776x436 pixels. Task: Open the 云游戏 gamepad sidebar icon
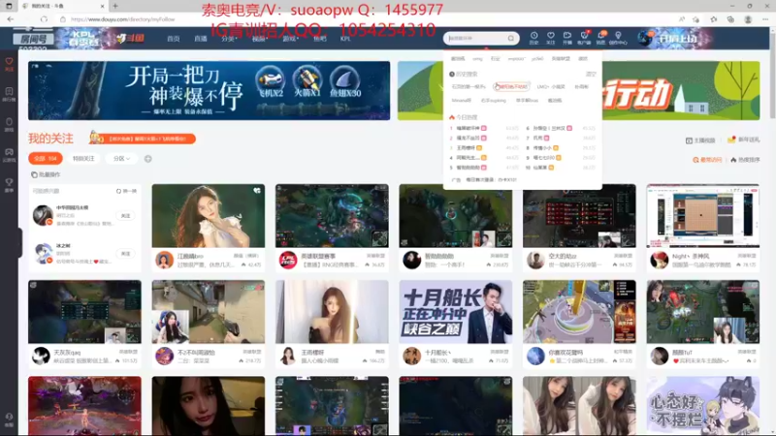(x=9, y=155)
